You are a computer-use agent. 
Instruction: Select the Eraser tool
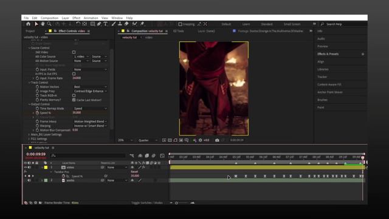coord(126,24)
